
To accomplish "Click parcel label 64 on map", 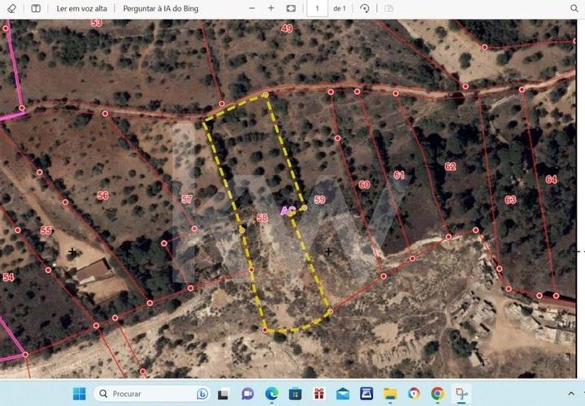I will 552,179.
